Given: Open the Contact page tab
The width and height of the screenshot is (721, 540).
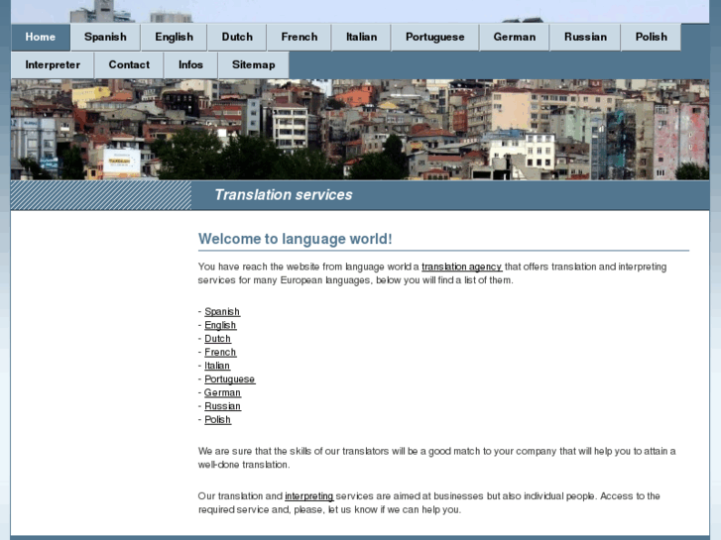Looking at the screenshot, I should click(x=129, y=65).
